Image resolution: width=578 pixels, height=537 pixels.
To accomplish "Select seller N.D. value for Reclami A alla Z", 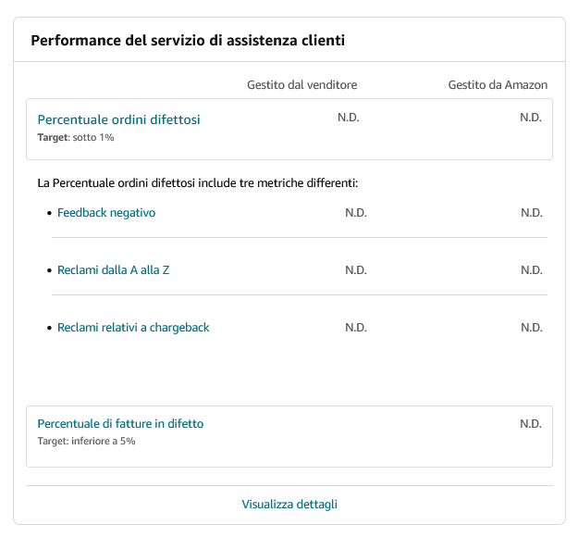I will (356, 270).
